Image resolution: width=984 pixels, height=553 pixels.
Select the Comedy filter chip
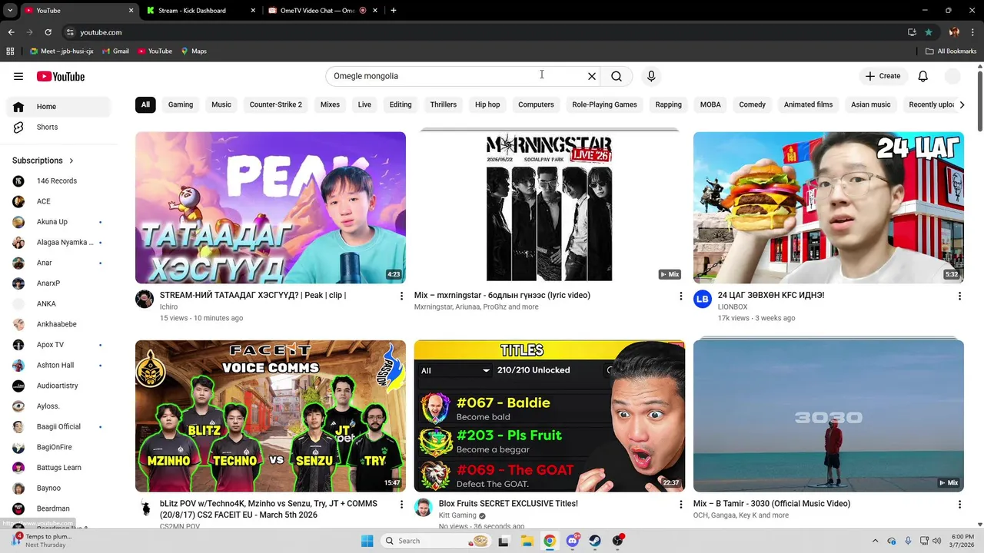[x=753, y=104]
